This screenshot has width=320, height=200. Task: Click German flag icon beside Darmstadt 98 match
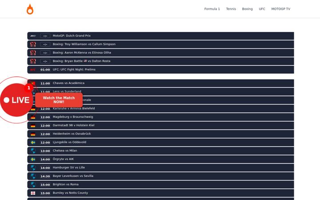(x=33, y=125)
